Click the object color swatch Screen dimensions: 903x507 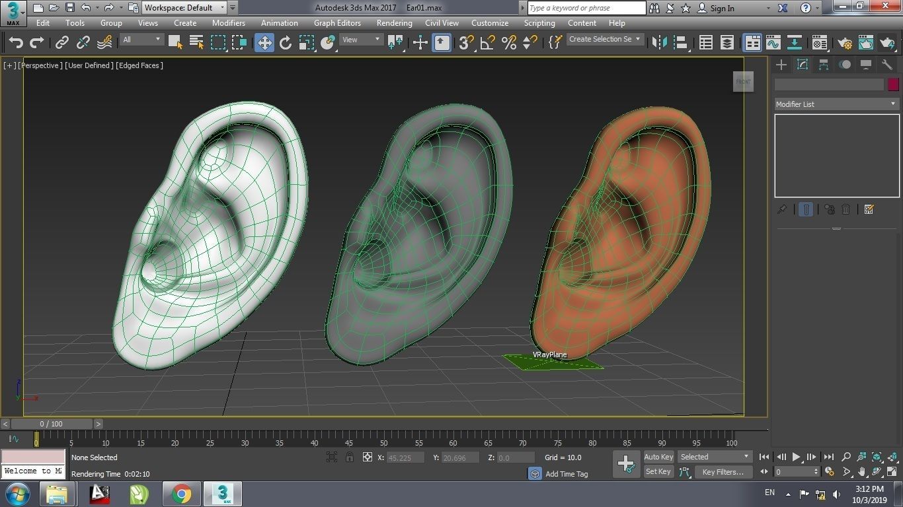(x=893, y=84)
